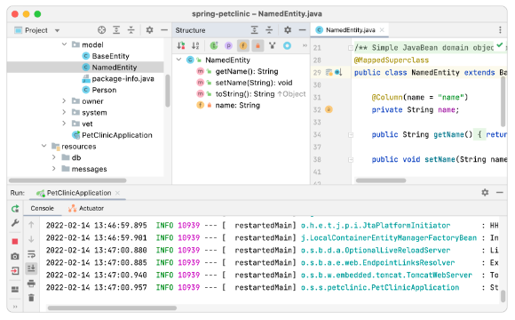Select BaseEntity class in Project tree
This screenshot has height=320, width=515.
pyautogui.click(x=110, y=56)
